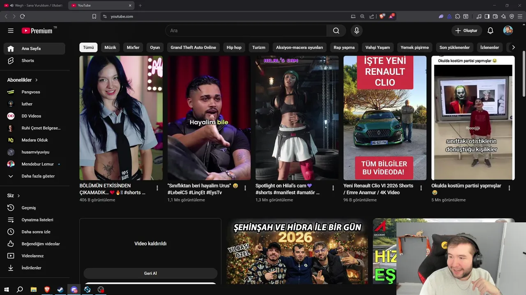The height and width of the screenshot is (295, 526).
Task: Open Brave Leo AI sparkle icon
Action: tap(503, 16)
